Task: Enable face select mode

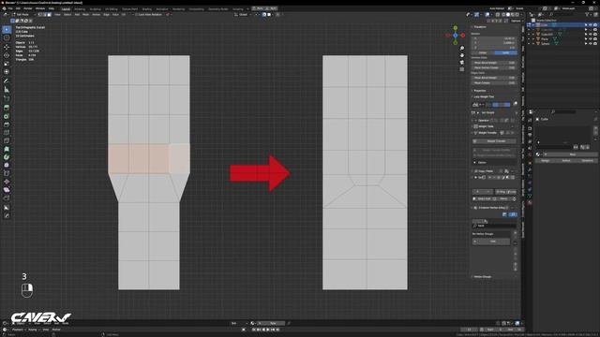Action: click(x=49, y=15)
